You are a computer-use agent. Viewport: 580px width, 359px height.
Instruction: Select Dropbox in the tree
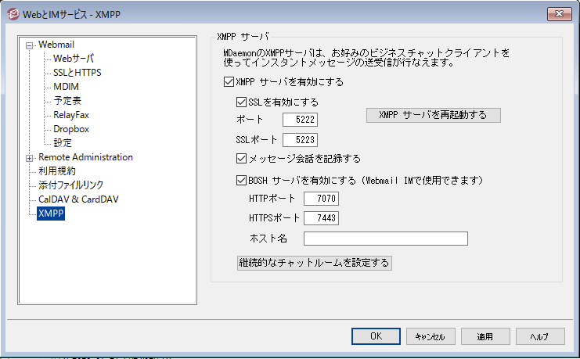(x=71, y=129)
